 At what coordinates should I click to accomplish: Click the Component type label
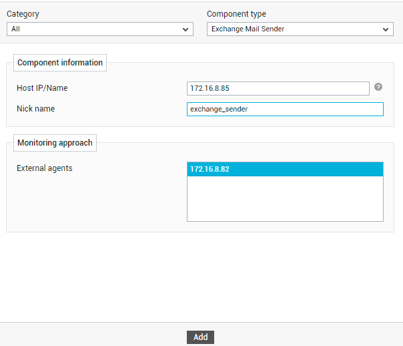click(x=236, y=14)
